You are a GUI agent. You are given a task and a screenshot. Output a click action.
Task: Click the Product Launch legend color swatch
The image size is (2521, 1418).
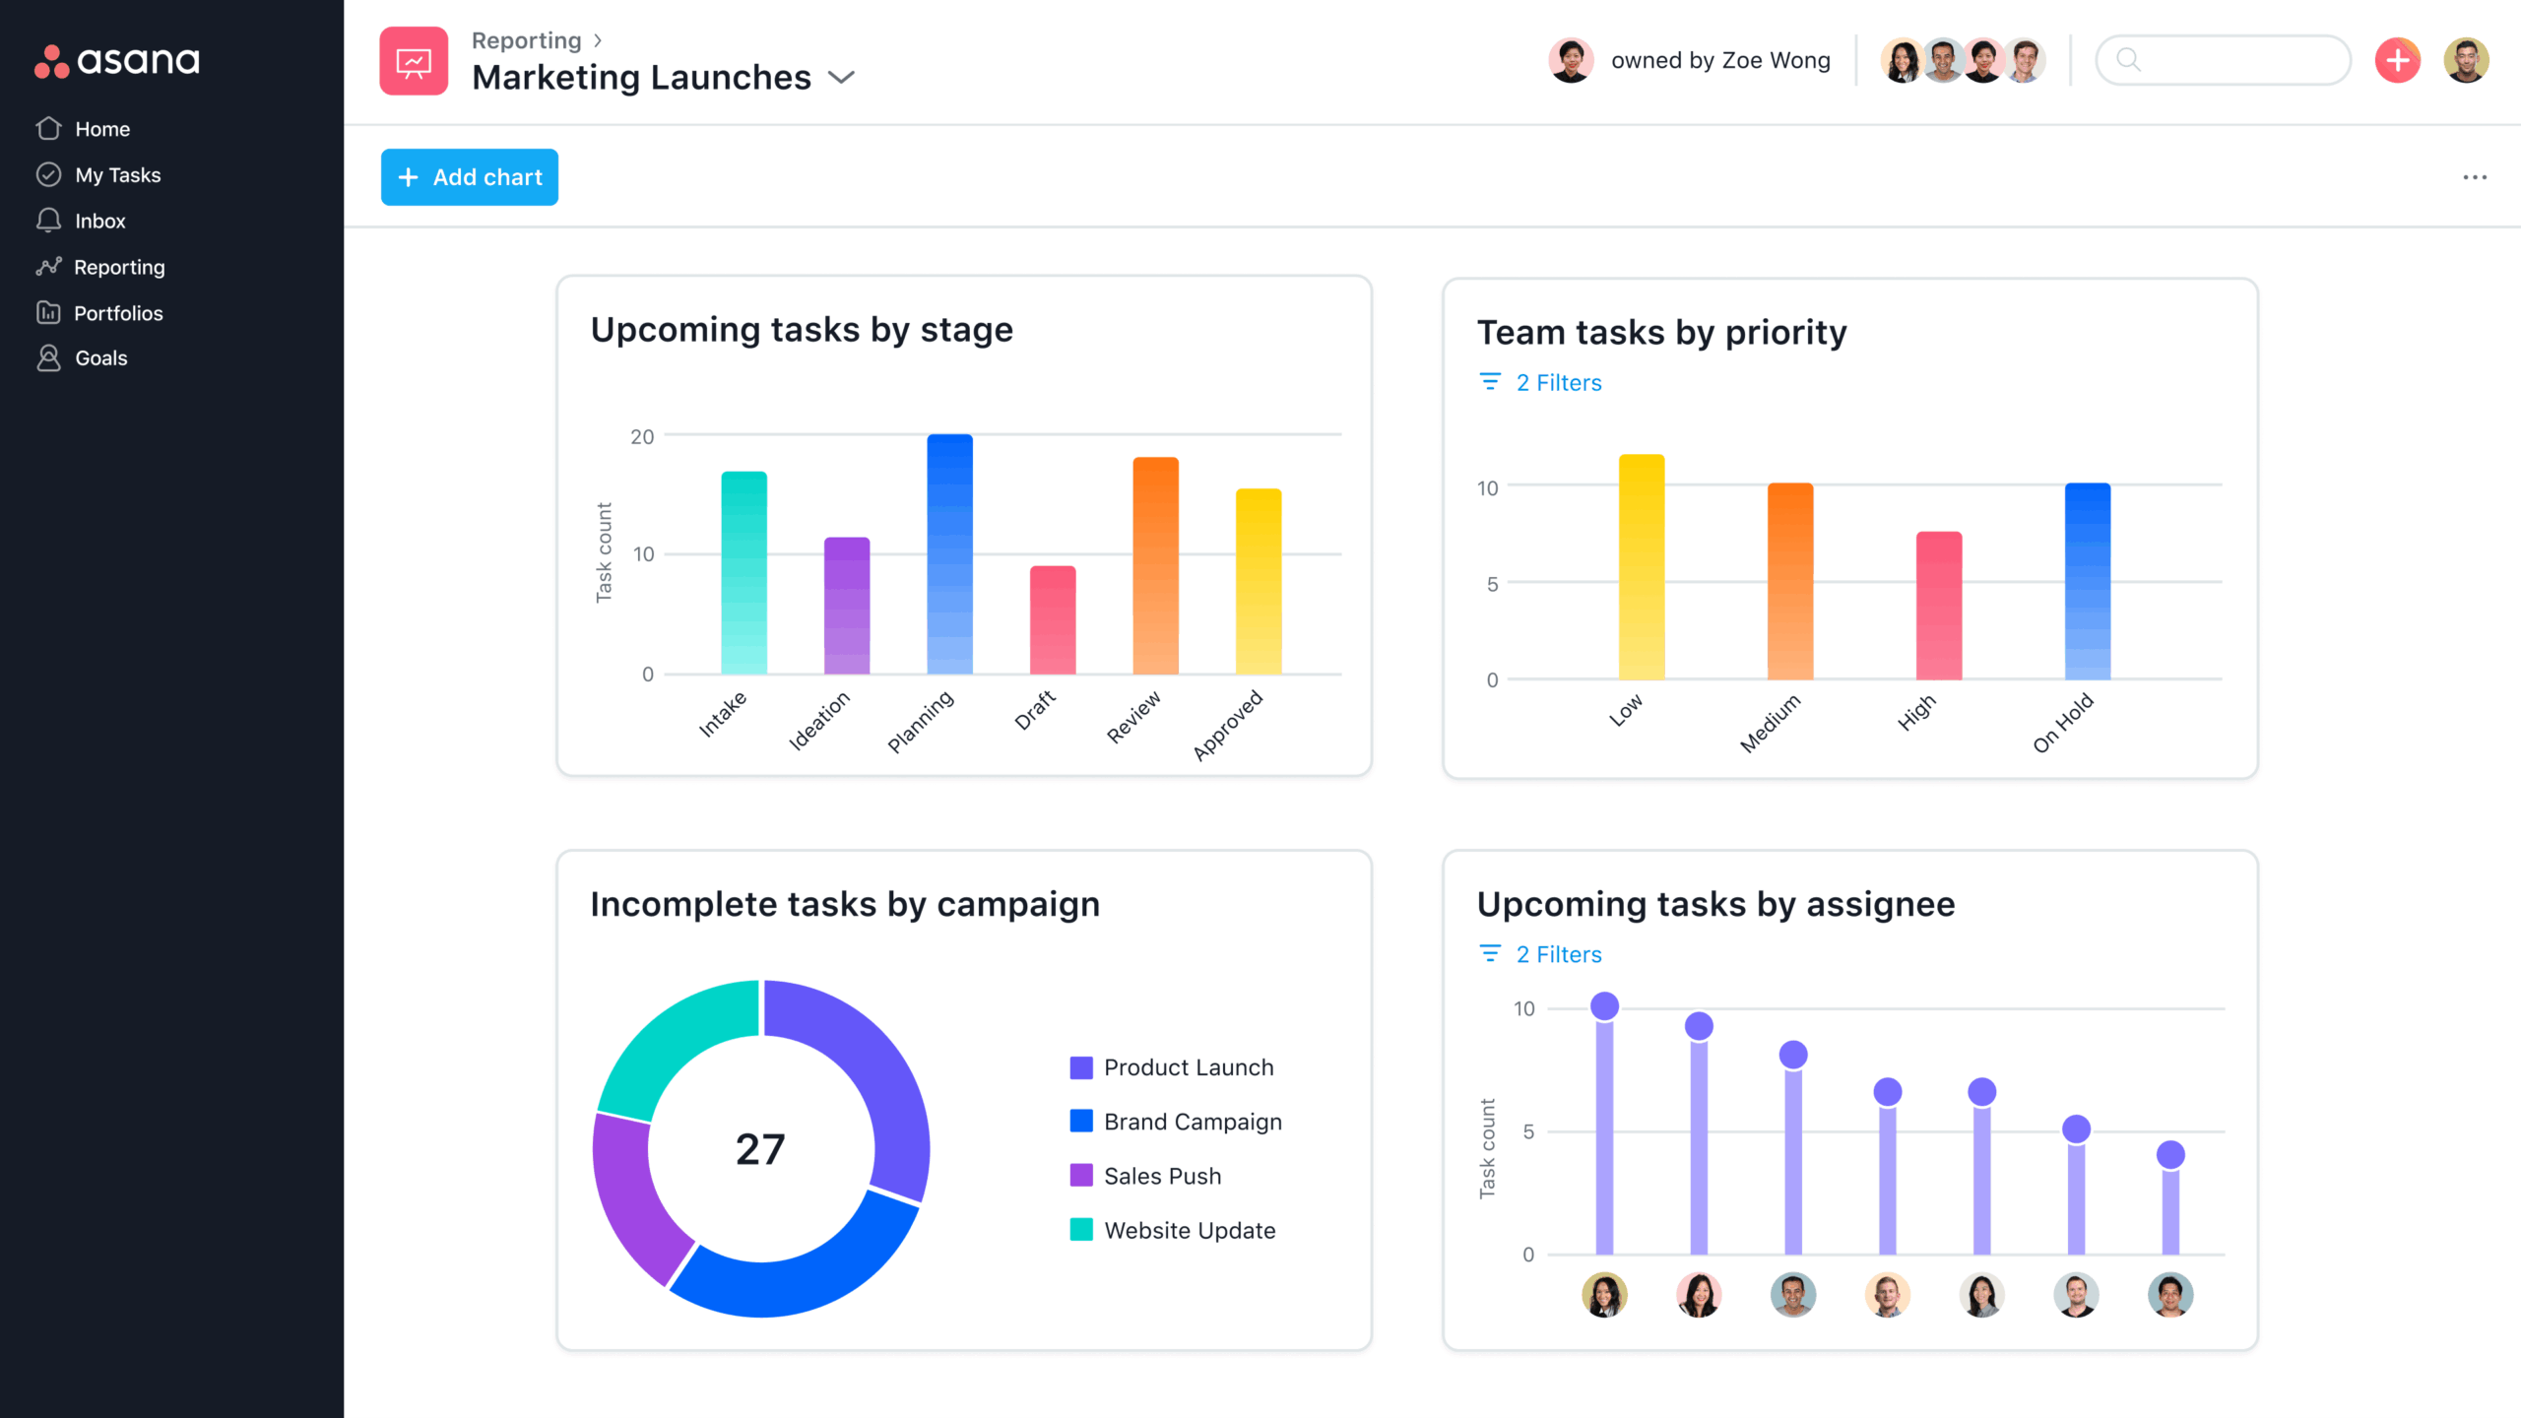tap(1081, 1067)
